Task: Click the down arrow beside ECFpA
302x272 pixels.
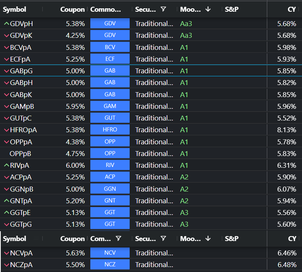Action: coord(6,59)
